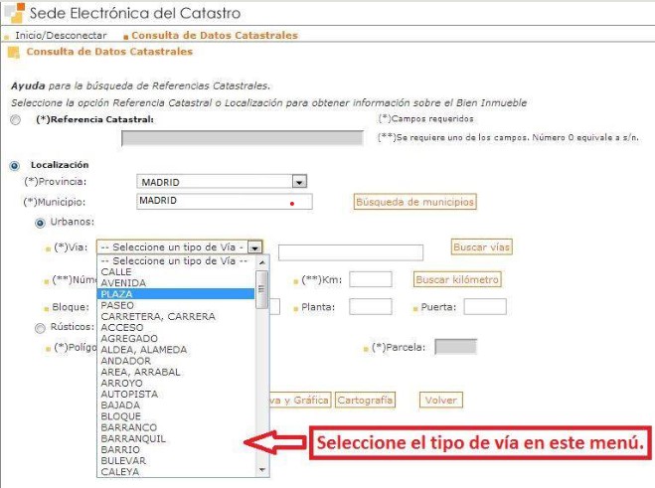This screenshot has height=488, width=655.
Task: Collapse the tipo de Vía dropdown arrow
Action: (255, 247)
